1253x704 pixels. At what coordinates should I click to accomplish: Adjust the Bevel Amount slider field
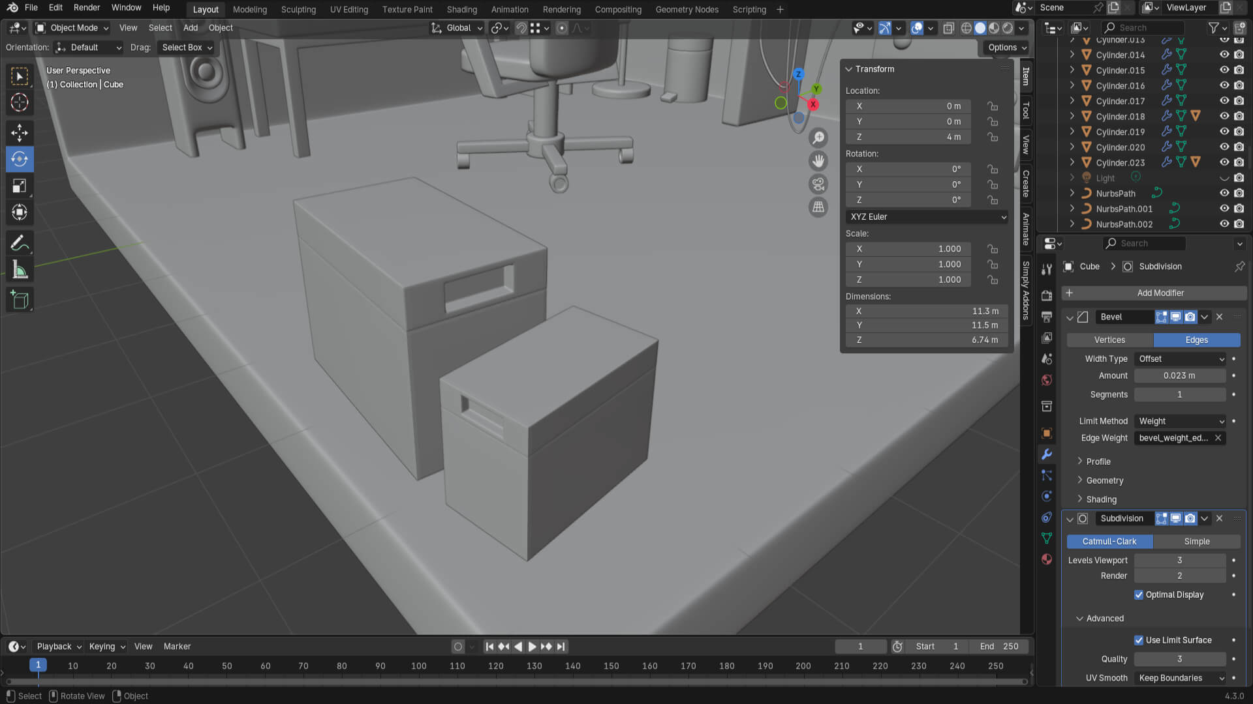point(1179,376)
